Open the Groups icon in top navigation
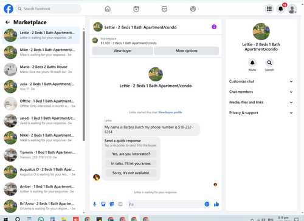 tap(193, 9)
